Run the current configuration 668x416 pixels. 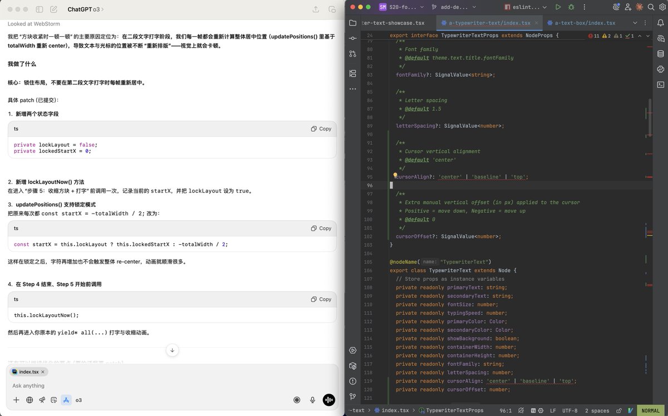(x=558, y=7)
